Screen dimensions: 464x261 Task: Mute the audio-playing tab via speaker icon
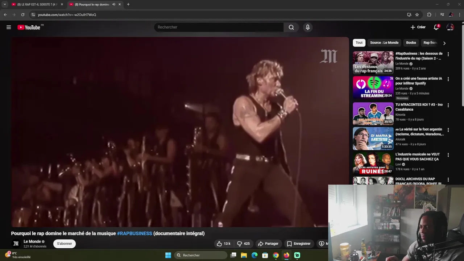114,4
